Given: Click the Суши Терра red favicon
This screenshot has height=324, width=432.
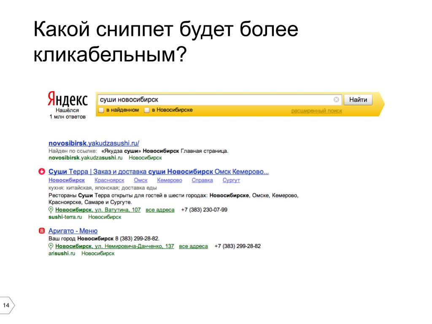Looking at the screenshot, I should [x=42, y=172].
